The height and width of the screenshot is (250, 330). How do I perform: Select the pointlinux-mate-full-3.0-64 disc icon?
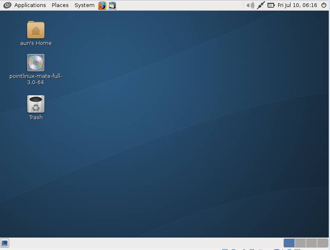tap(36, 63)
